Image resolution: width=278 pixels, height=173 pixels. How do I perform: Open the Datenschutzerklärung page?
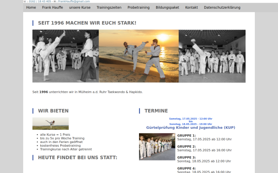(x=222, y=7)
